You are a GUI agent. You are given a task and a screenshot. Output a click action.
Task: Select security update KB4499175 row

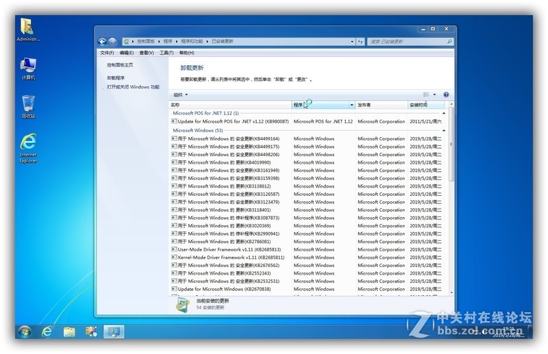point(306,147)
